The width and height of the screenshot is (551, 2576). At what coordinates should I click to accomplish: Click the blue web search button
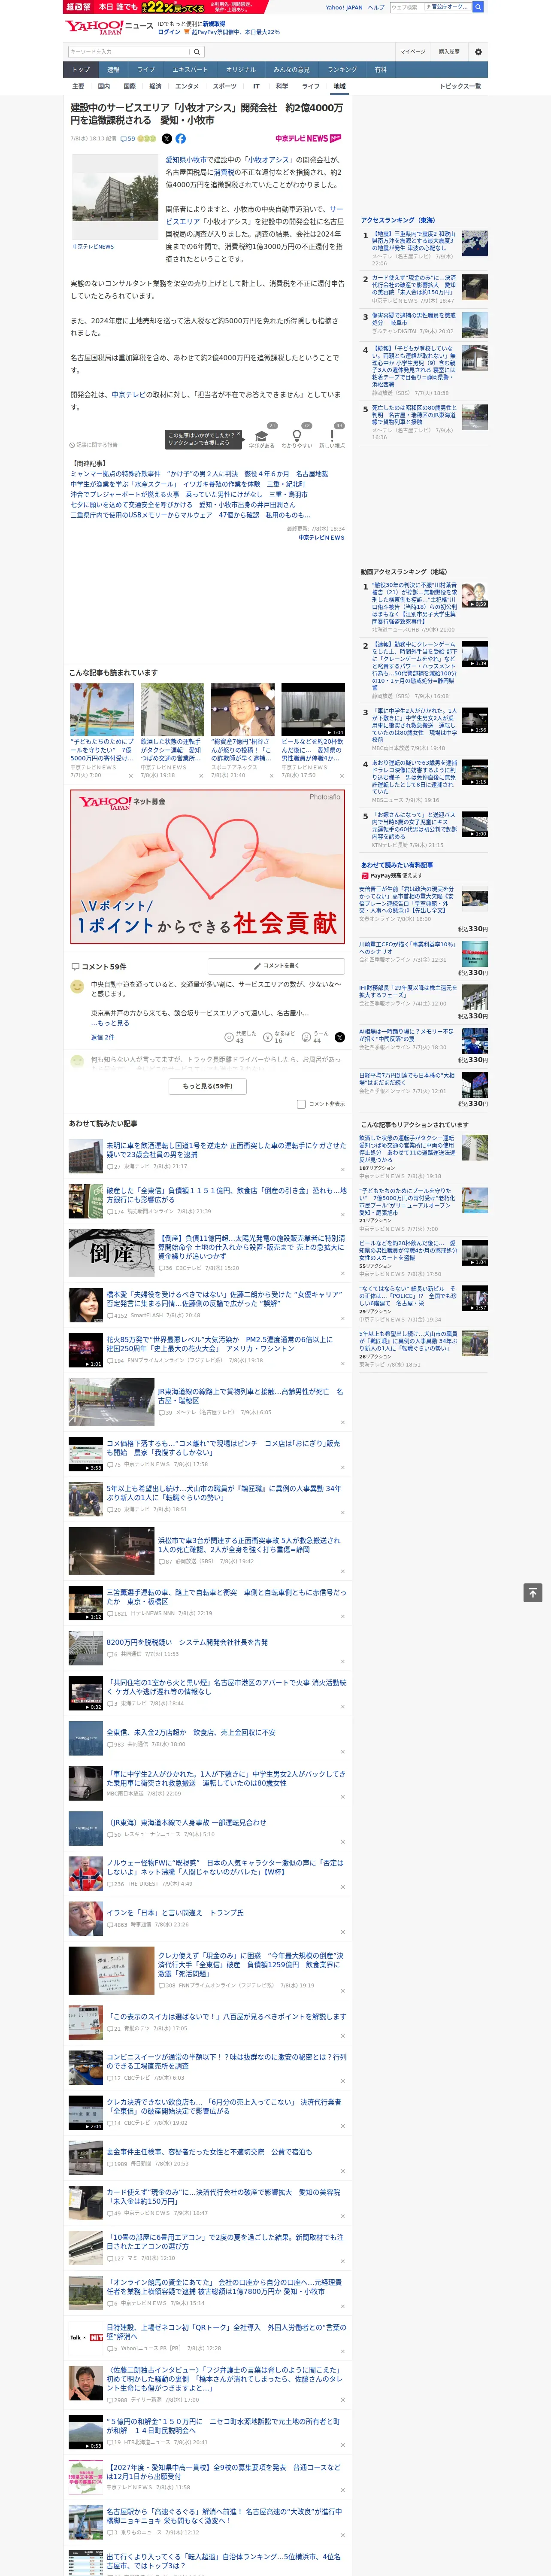[x=478, y=7]
